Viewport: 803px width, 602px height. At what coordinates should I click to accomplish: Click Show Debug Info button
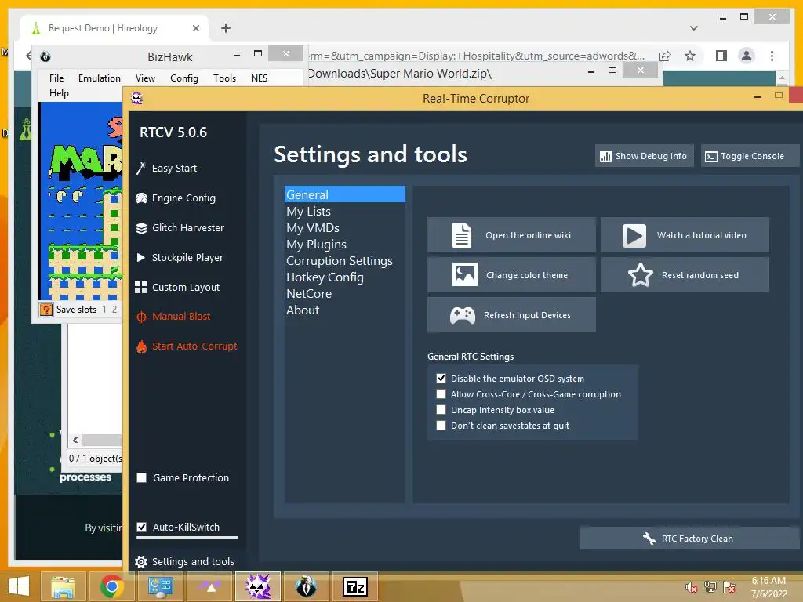645,156
